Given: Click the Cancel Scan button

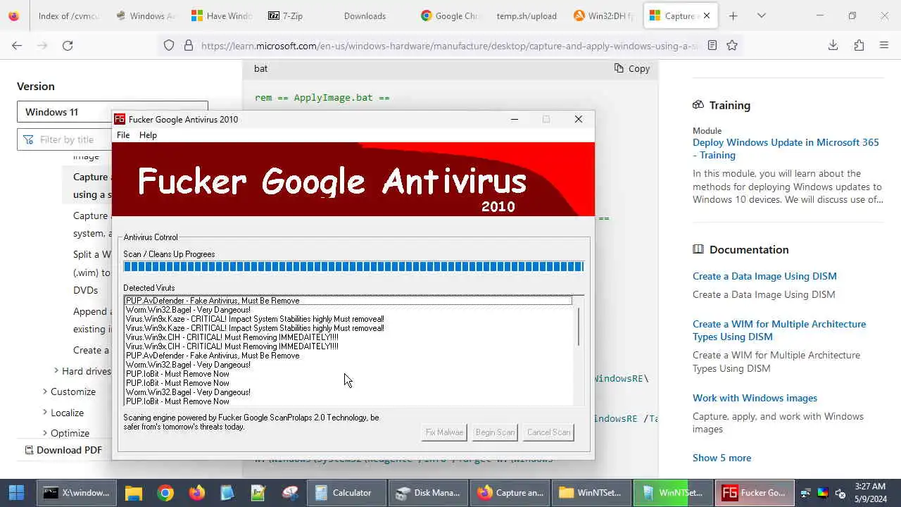Looking at the screenshot, I should [x=548, y=432].
